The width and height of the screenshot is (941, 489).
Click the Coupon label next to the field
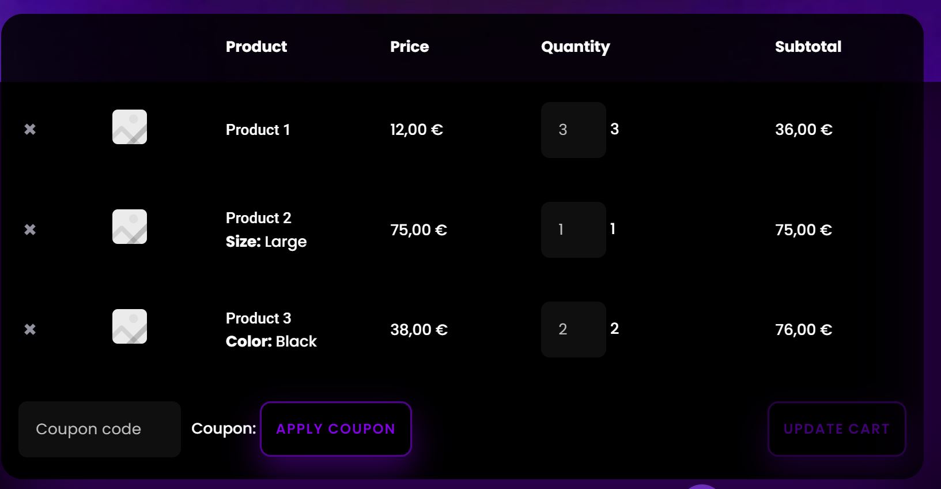(224, 428)
